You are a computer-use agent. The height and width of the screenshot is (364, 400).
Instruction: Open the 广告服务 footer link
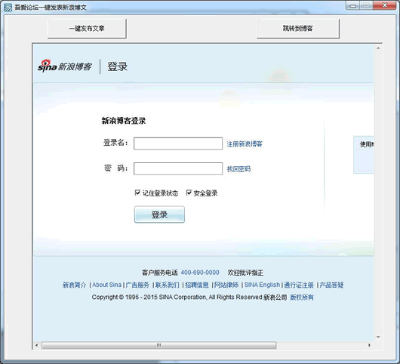point(137,285)
